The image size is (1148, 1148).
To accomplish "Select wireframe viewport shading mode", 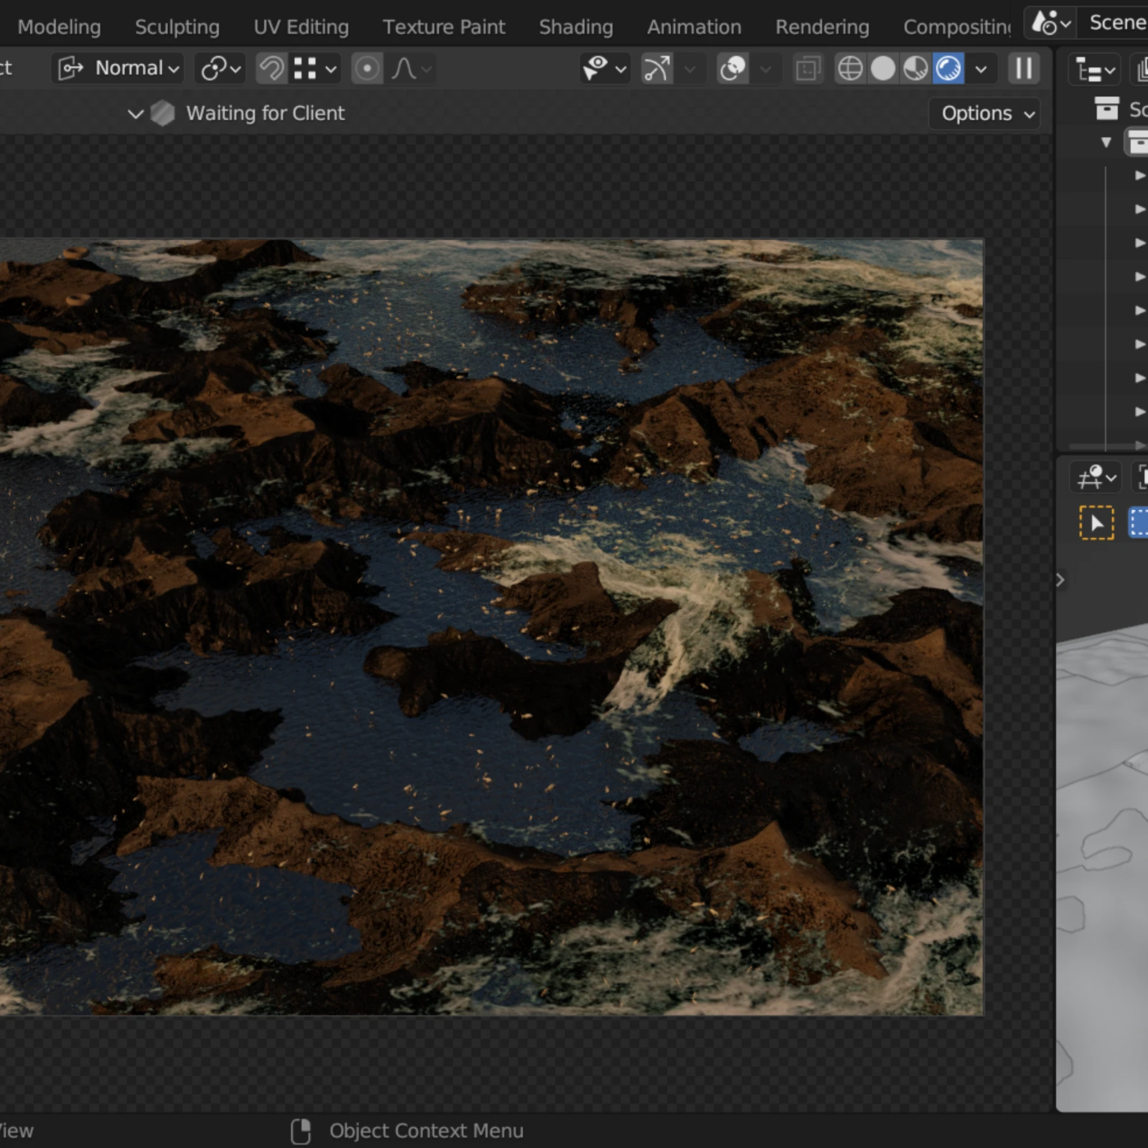I will pos(850,69).
